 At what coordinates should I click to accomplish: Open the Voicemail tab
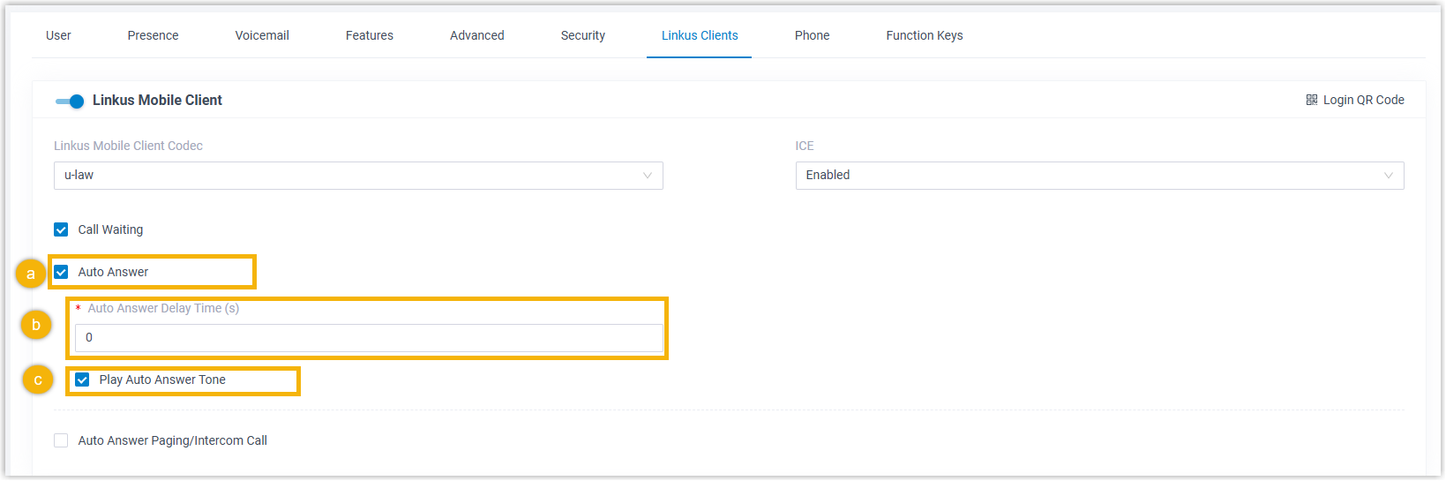coord(262,35)
